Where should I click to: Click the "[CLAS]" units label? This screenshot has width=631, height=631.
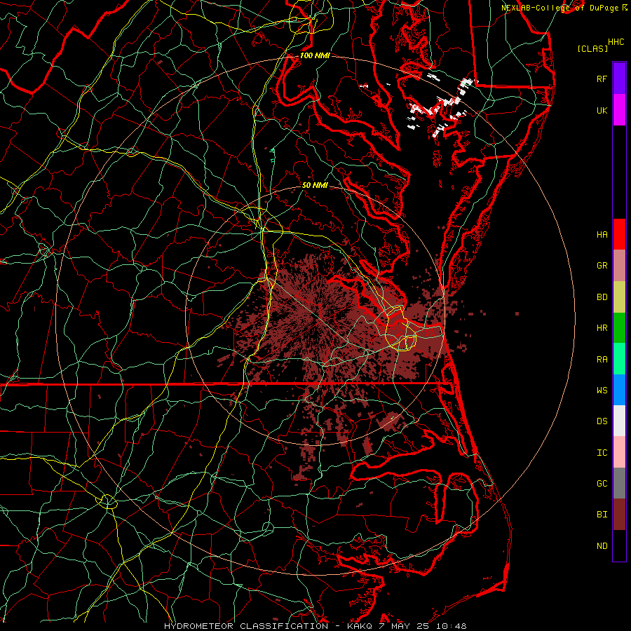pos(592,48)
